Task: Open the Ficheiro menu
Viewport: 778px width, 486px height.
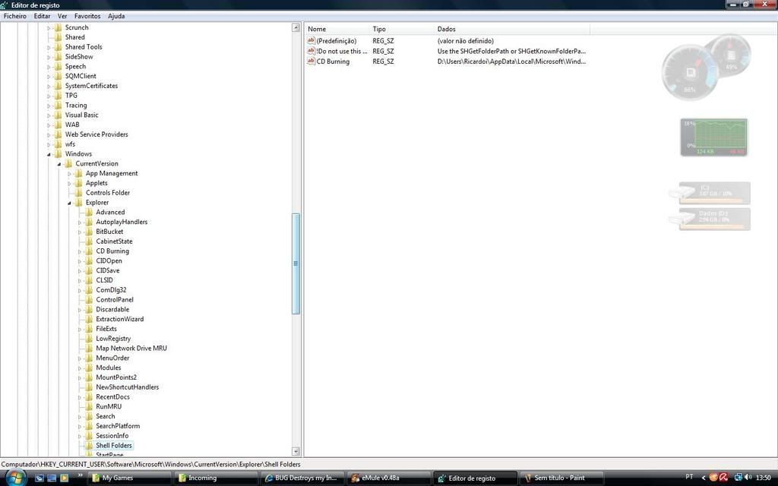Action: (x=15, y=16)
